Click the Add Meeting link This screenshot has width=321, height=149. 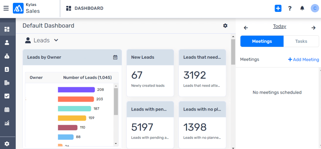tap(303, 59)
